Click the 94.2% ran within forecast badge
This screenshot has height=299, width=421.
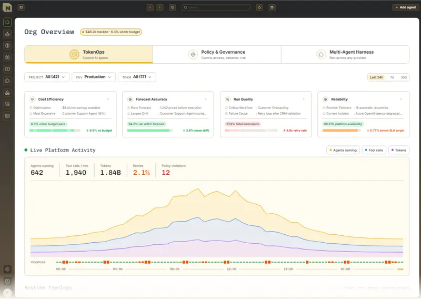(x=147, y=124)
